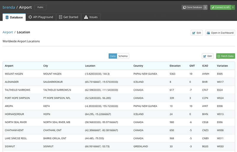The width and height of the screenshot is (237, 152).
Task: Click Edit button next to Fetch Data
Action: 208,56
